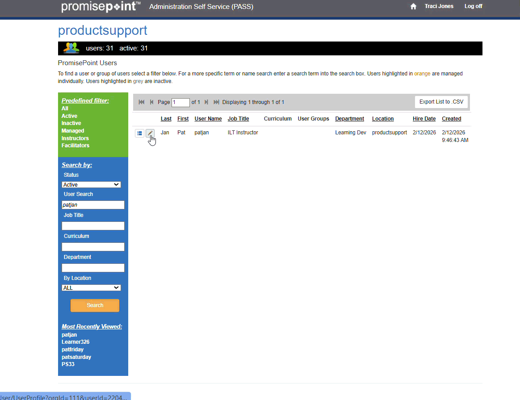Click the home icon in header
The height and width of the screenshot is (400, 520).
tap(413, 6)
